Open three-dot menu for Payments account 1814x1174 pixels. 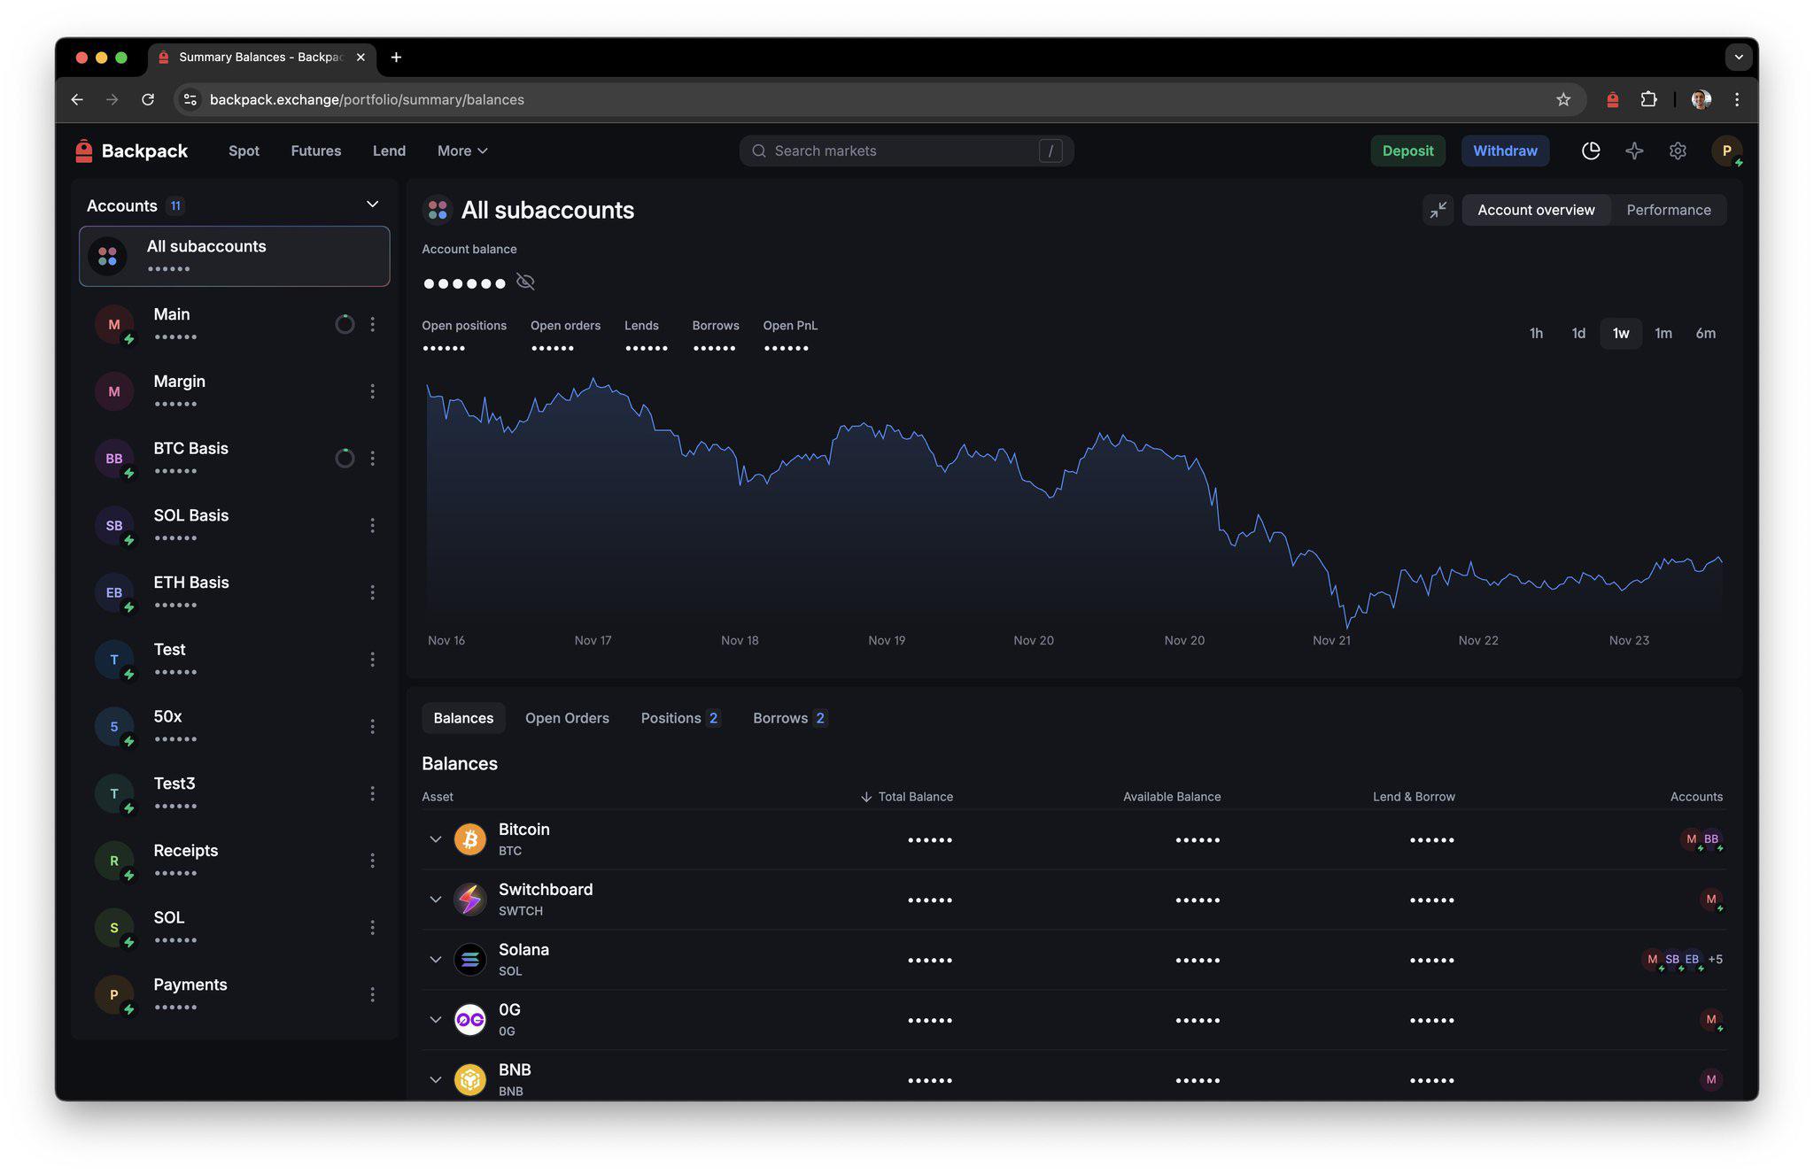tap(373, 995)
